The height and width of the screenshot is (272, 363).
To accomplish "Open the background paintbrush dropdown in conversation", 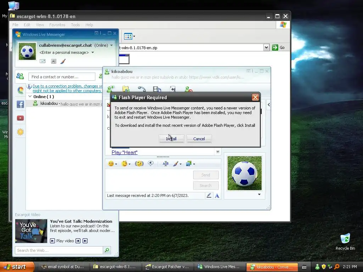I will tap(177, 164).
